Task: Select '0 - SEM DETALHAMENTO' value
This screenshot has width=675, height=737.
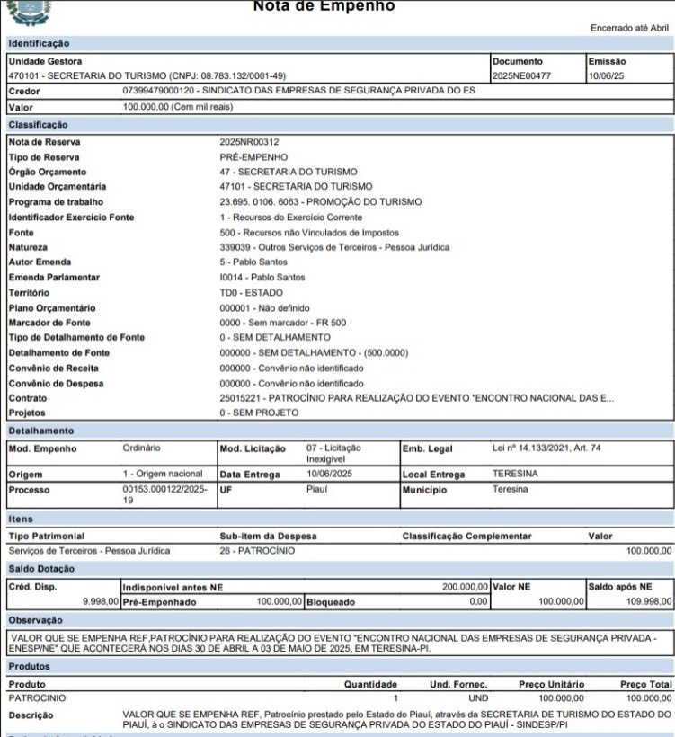Action: (275, 337)
